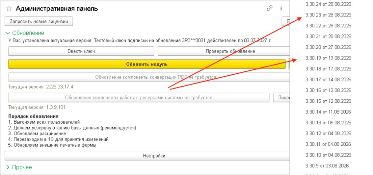
Task: Select version 3.30.16 от 12.08.2026
Action: [328, 90]
